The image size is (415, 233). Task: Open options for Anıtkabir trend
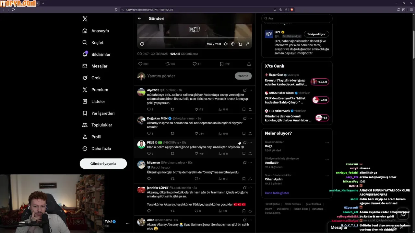tap(327, 159)
